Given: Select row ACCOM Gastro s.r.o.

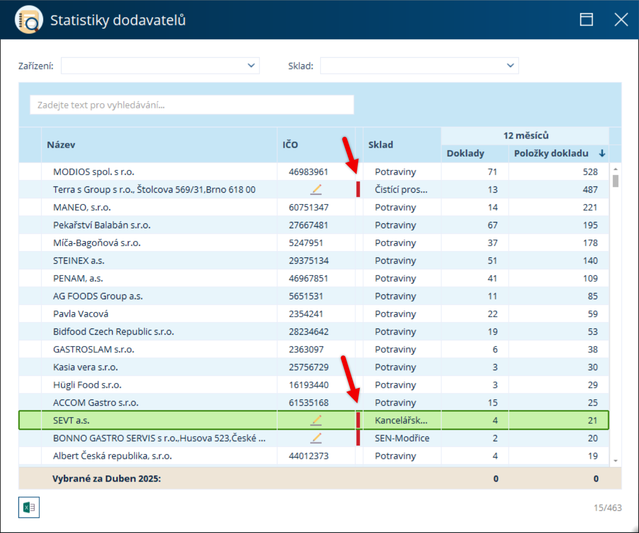Looking at the screenshot, I should pyautogui.click(x=314, y=402).
